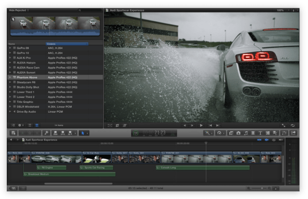Image resolution: width=308 pixels, height=199 pixels.
Task: Sort by the Codecs column header
Action: pyautogui.click(x=66, y=44)
